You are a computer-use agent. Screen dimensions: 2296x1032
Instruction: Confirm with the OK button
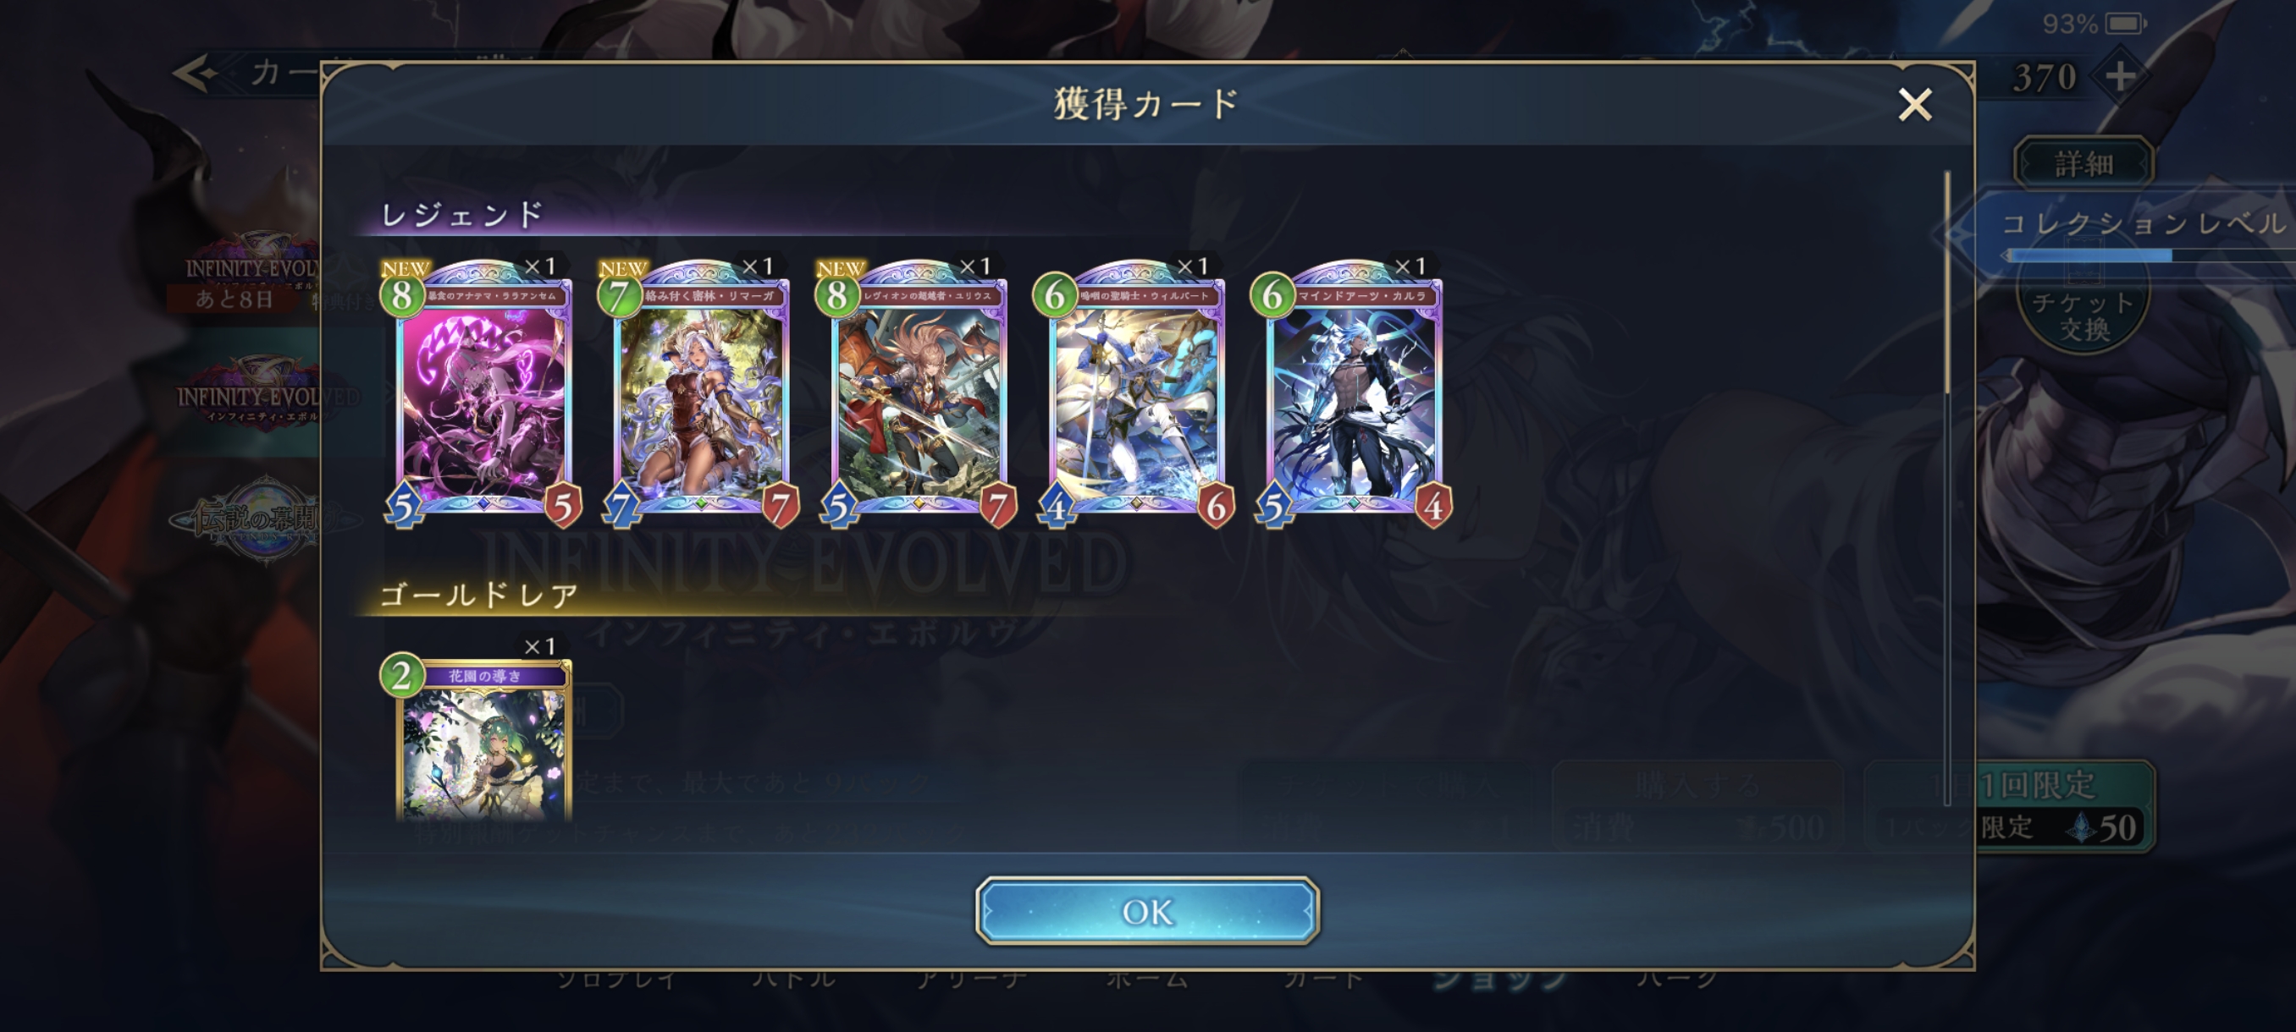coord(1147,910)
